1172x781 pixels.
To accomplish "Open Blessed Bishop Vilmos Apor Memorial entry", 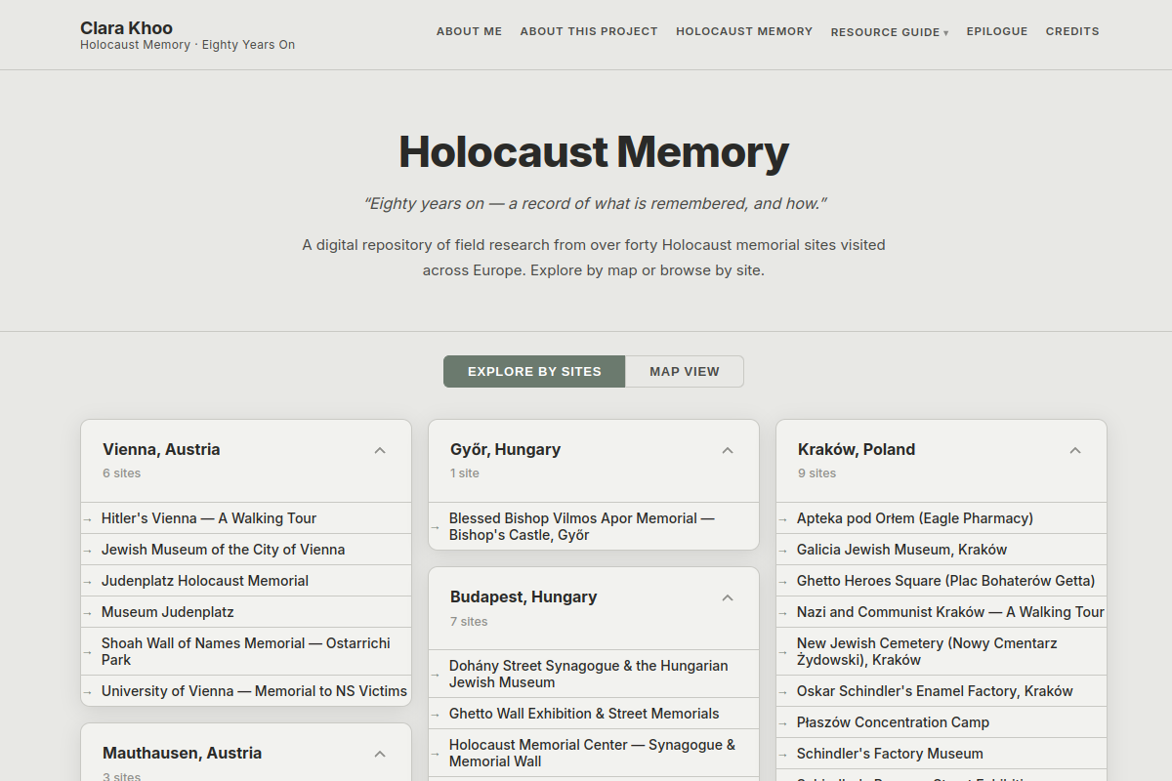I will [x=594, y=526].
